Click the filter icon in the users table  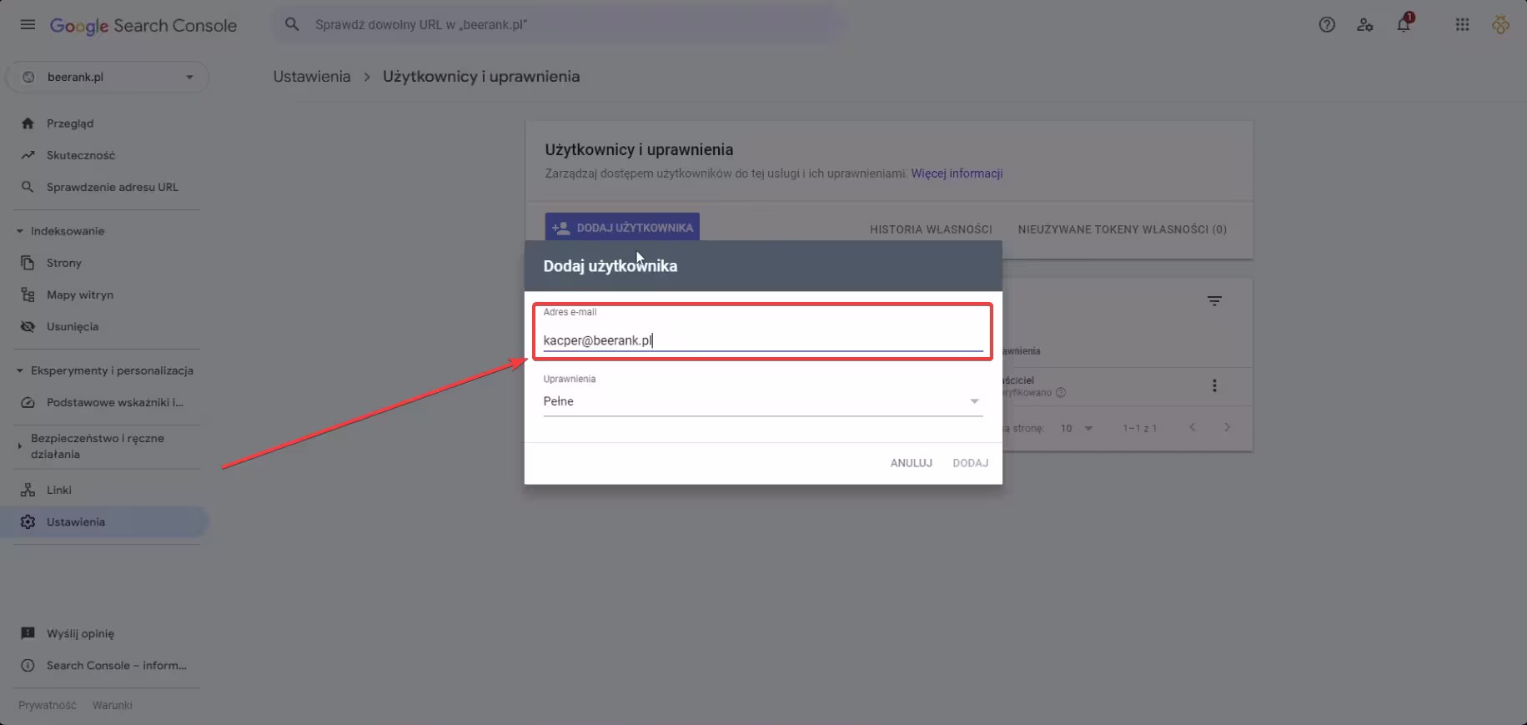[x=1214, y=301]
